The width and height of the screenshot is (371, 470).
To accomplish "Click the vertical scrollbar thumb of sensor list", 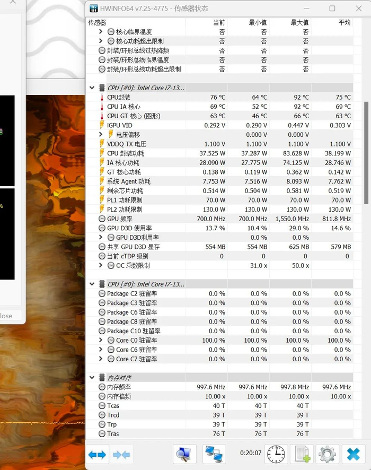I will pyautogui.click(x=366, y=153).
